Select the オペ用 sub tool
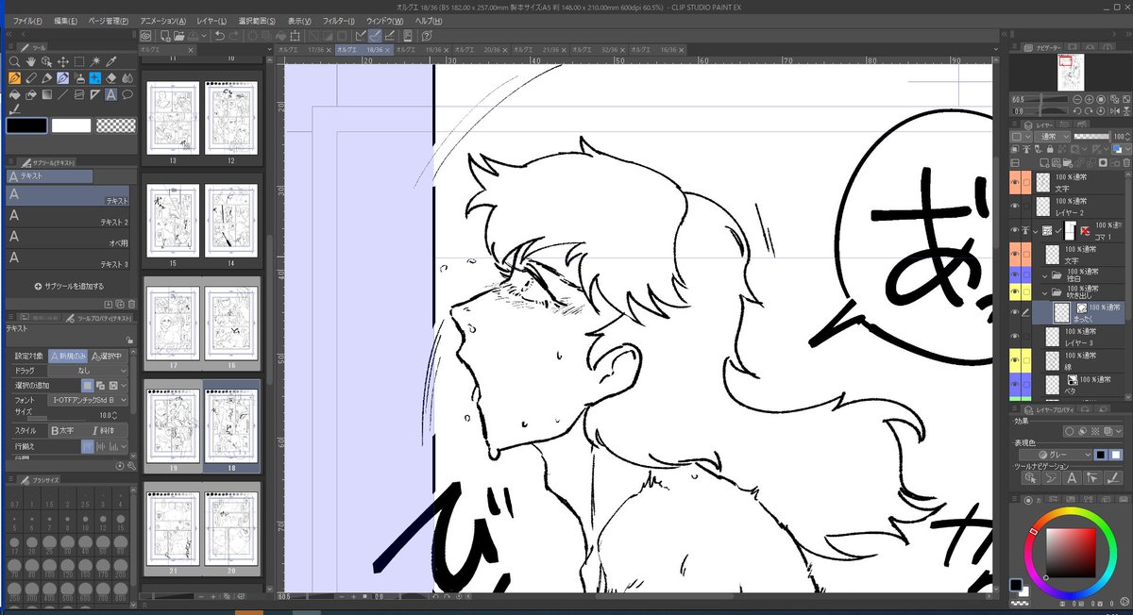1133x615 pixels. coord(68,238)
